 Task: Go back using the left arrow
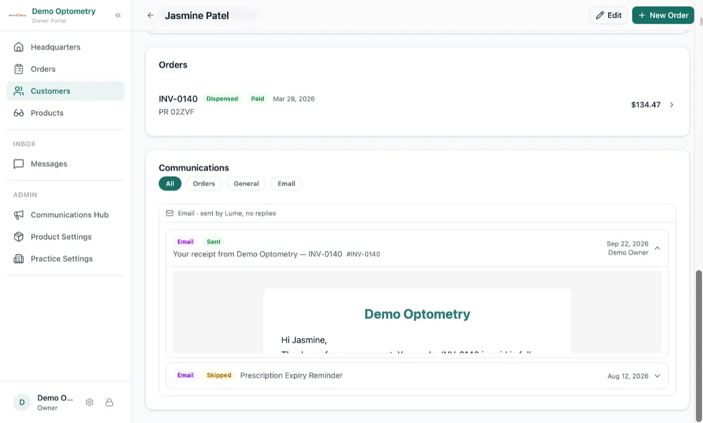pyautogui.click(x=150, y=15)
